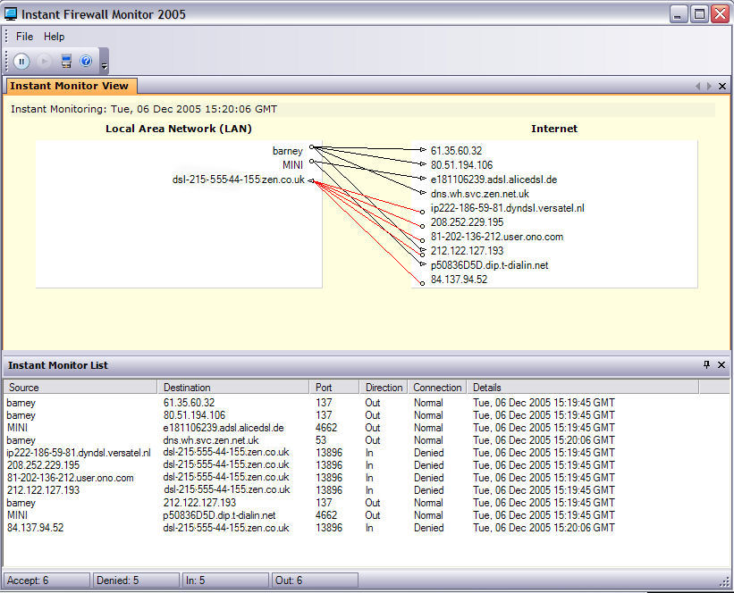Screen dimensions: 734x593
Task: Sort list by Source column header
Action: coord(80,388)
